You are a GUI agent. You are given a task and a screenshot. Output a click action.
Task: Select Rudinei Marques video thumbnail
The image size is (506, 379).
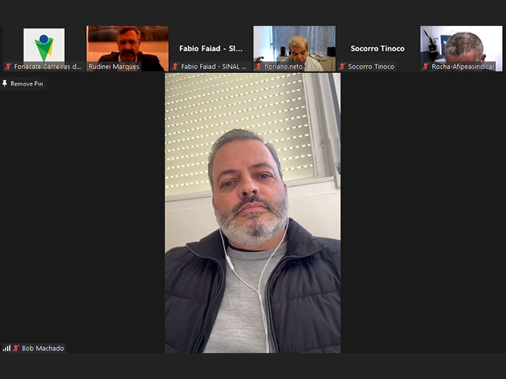(127, 43)
